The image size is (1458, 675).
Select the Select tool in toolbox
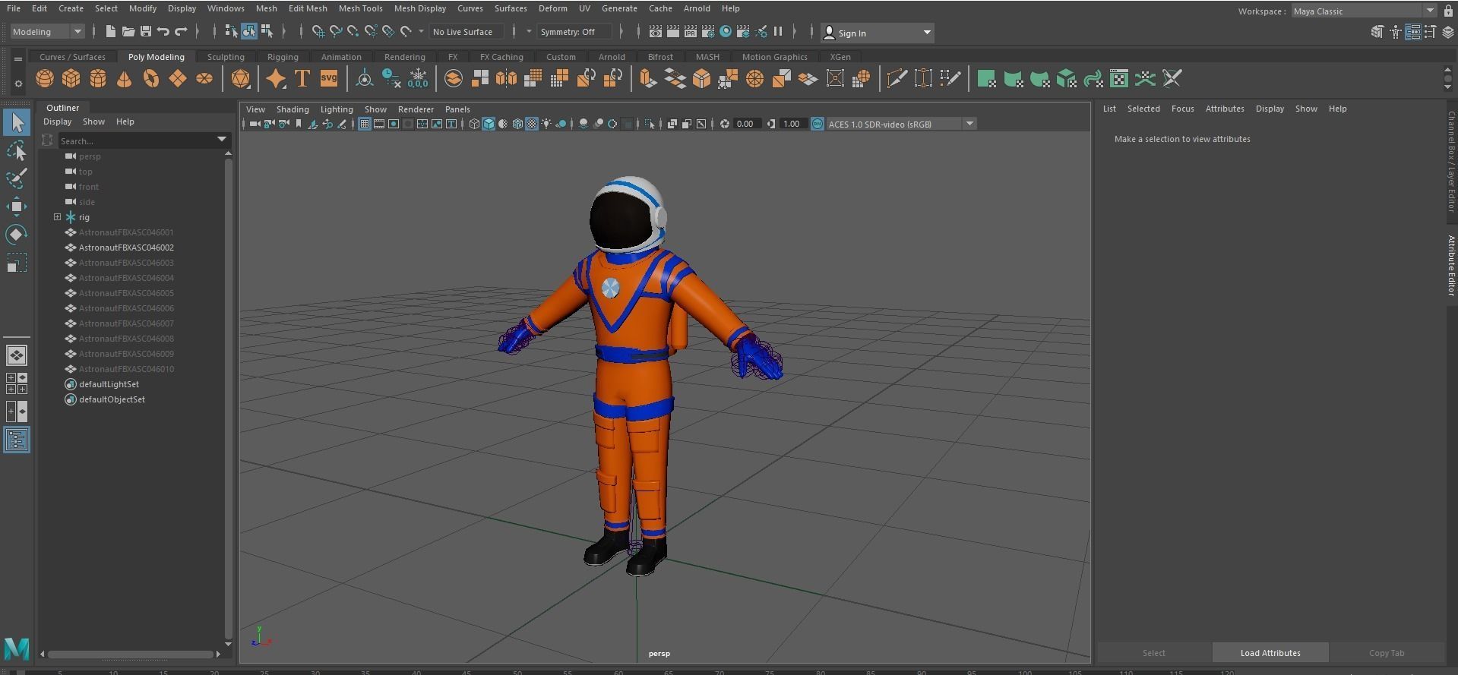(x=17, y=122)
